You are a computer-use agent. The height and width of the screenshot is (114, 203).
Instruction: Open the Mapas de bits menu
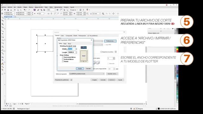tap(39, 7)
